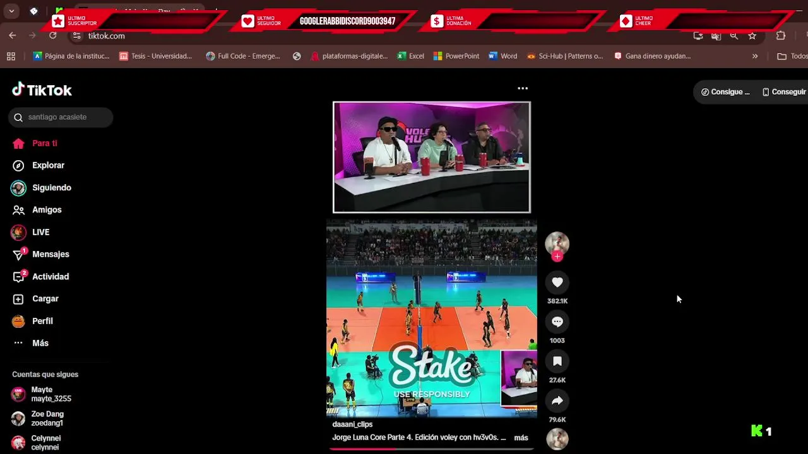Viewport: 808px width, 454px height.
Task: Open the browser zoom icon
Action: [x=734, y=36]
